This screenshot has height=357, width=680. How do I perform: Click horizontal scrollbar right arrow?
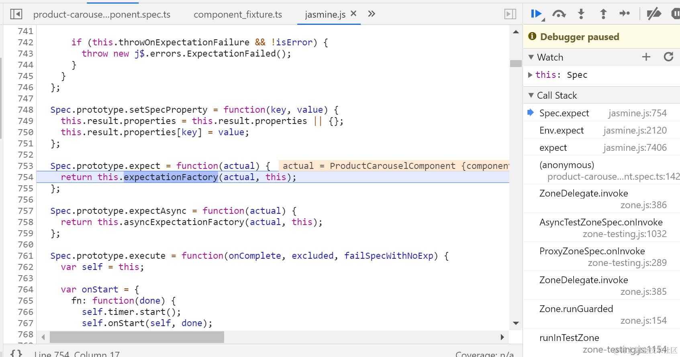[x=502, y=337]
